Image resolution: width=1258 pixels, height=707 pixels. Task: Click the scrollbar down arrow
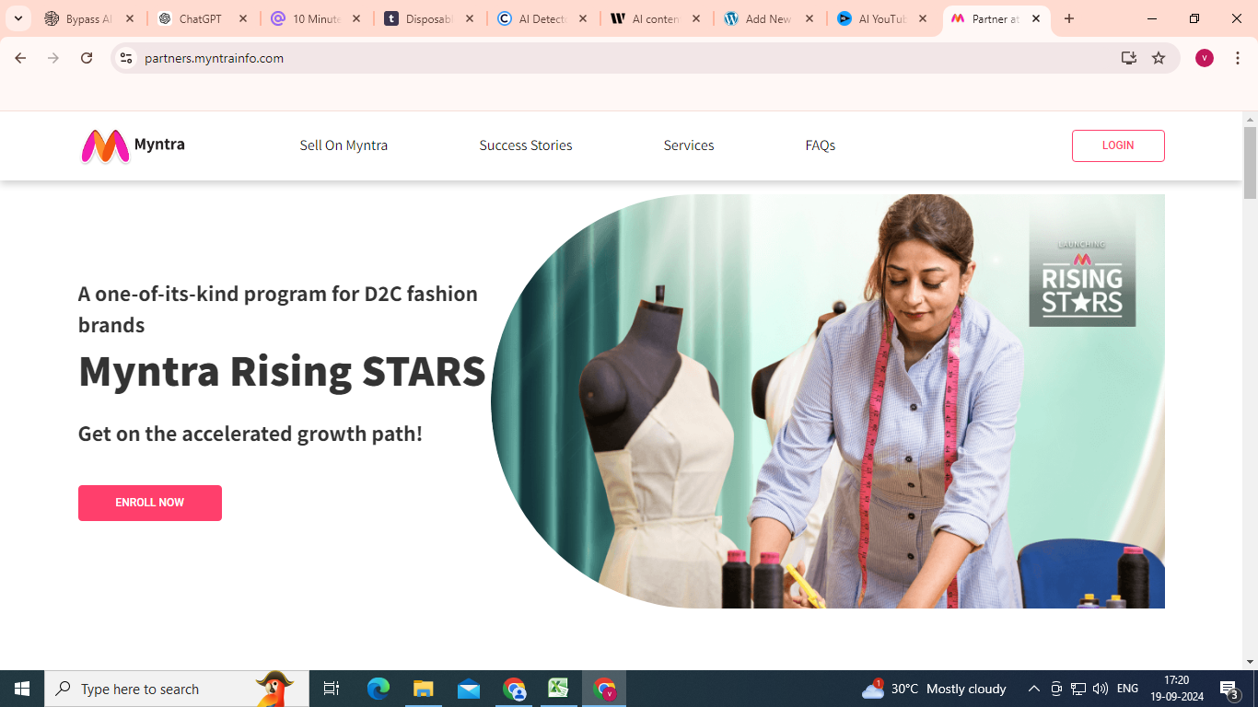[1250, 662]
